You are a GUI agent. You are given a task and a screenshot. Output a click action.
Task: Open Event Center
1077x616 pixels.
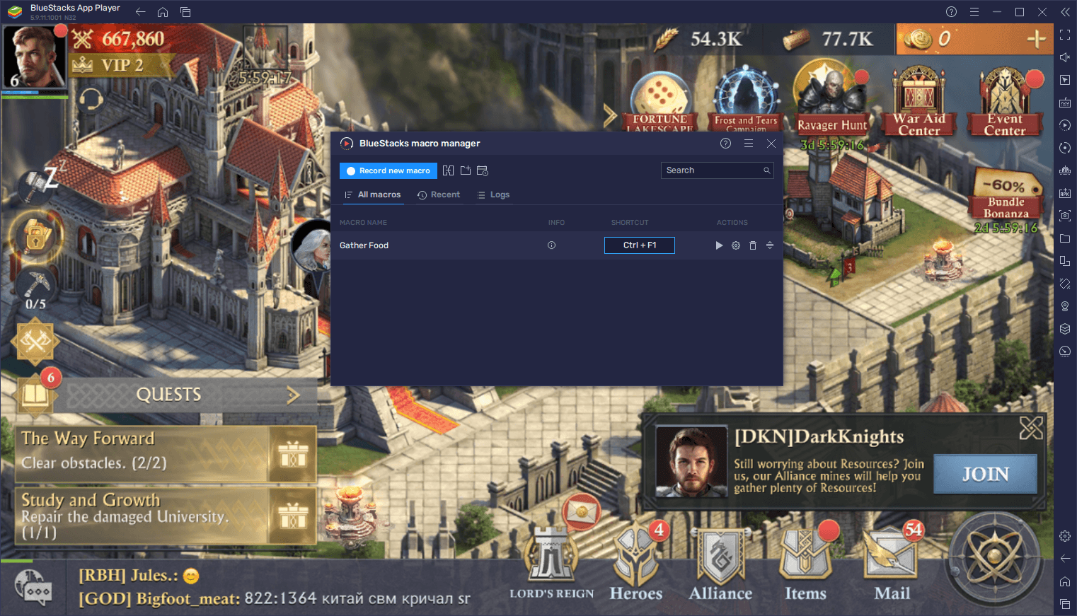(1005, 103)
